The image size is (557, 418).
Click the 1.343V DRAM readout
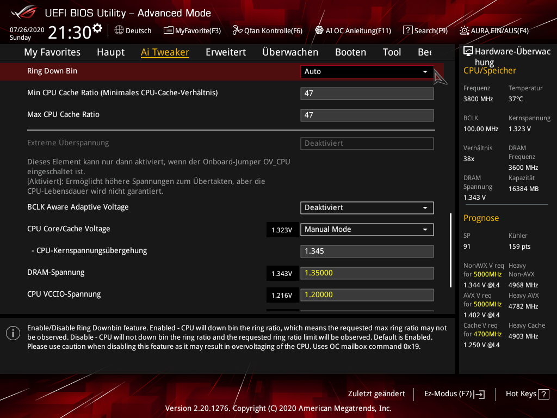point(282,273)
